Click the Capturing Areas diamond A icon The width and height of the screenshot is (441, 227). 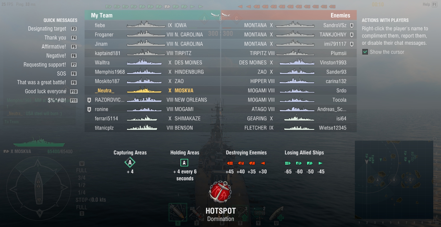[130, 163]
